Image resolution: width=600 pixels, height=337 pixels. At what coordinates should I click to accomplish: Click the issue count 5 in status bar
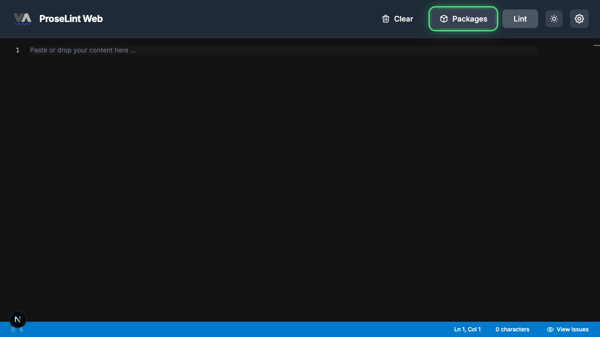(x=22, y=329)
